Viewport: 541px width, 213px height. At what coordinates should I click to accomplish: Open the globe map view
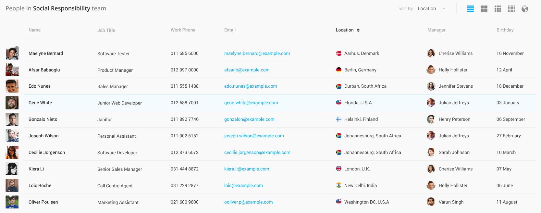click(525, 9)
